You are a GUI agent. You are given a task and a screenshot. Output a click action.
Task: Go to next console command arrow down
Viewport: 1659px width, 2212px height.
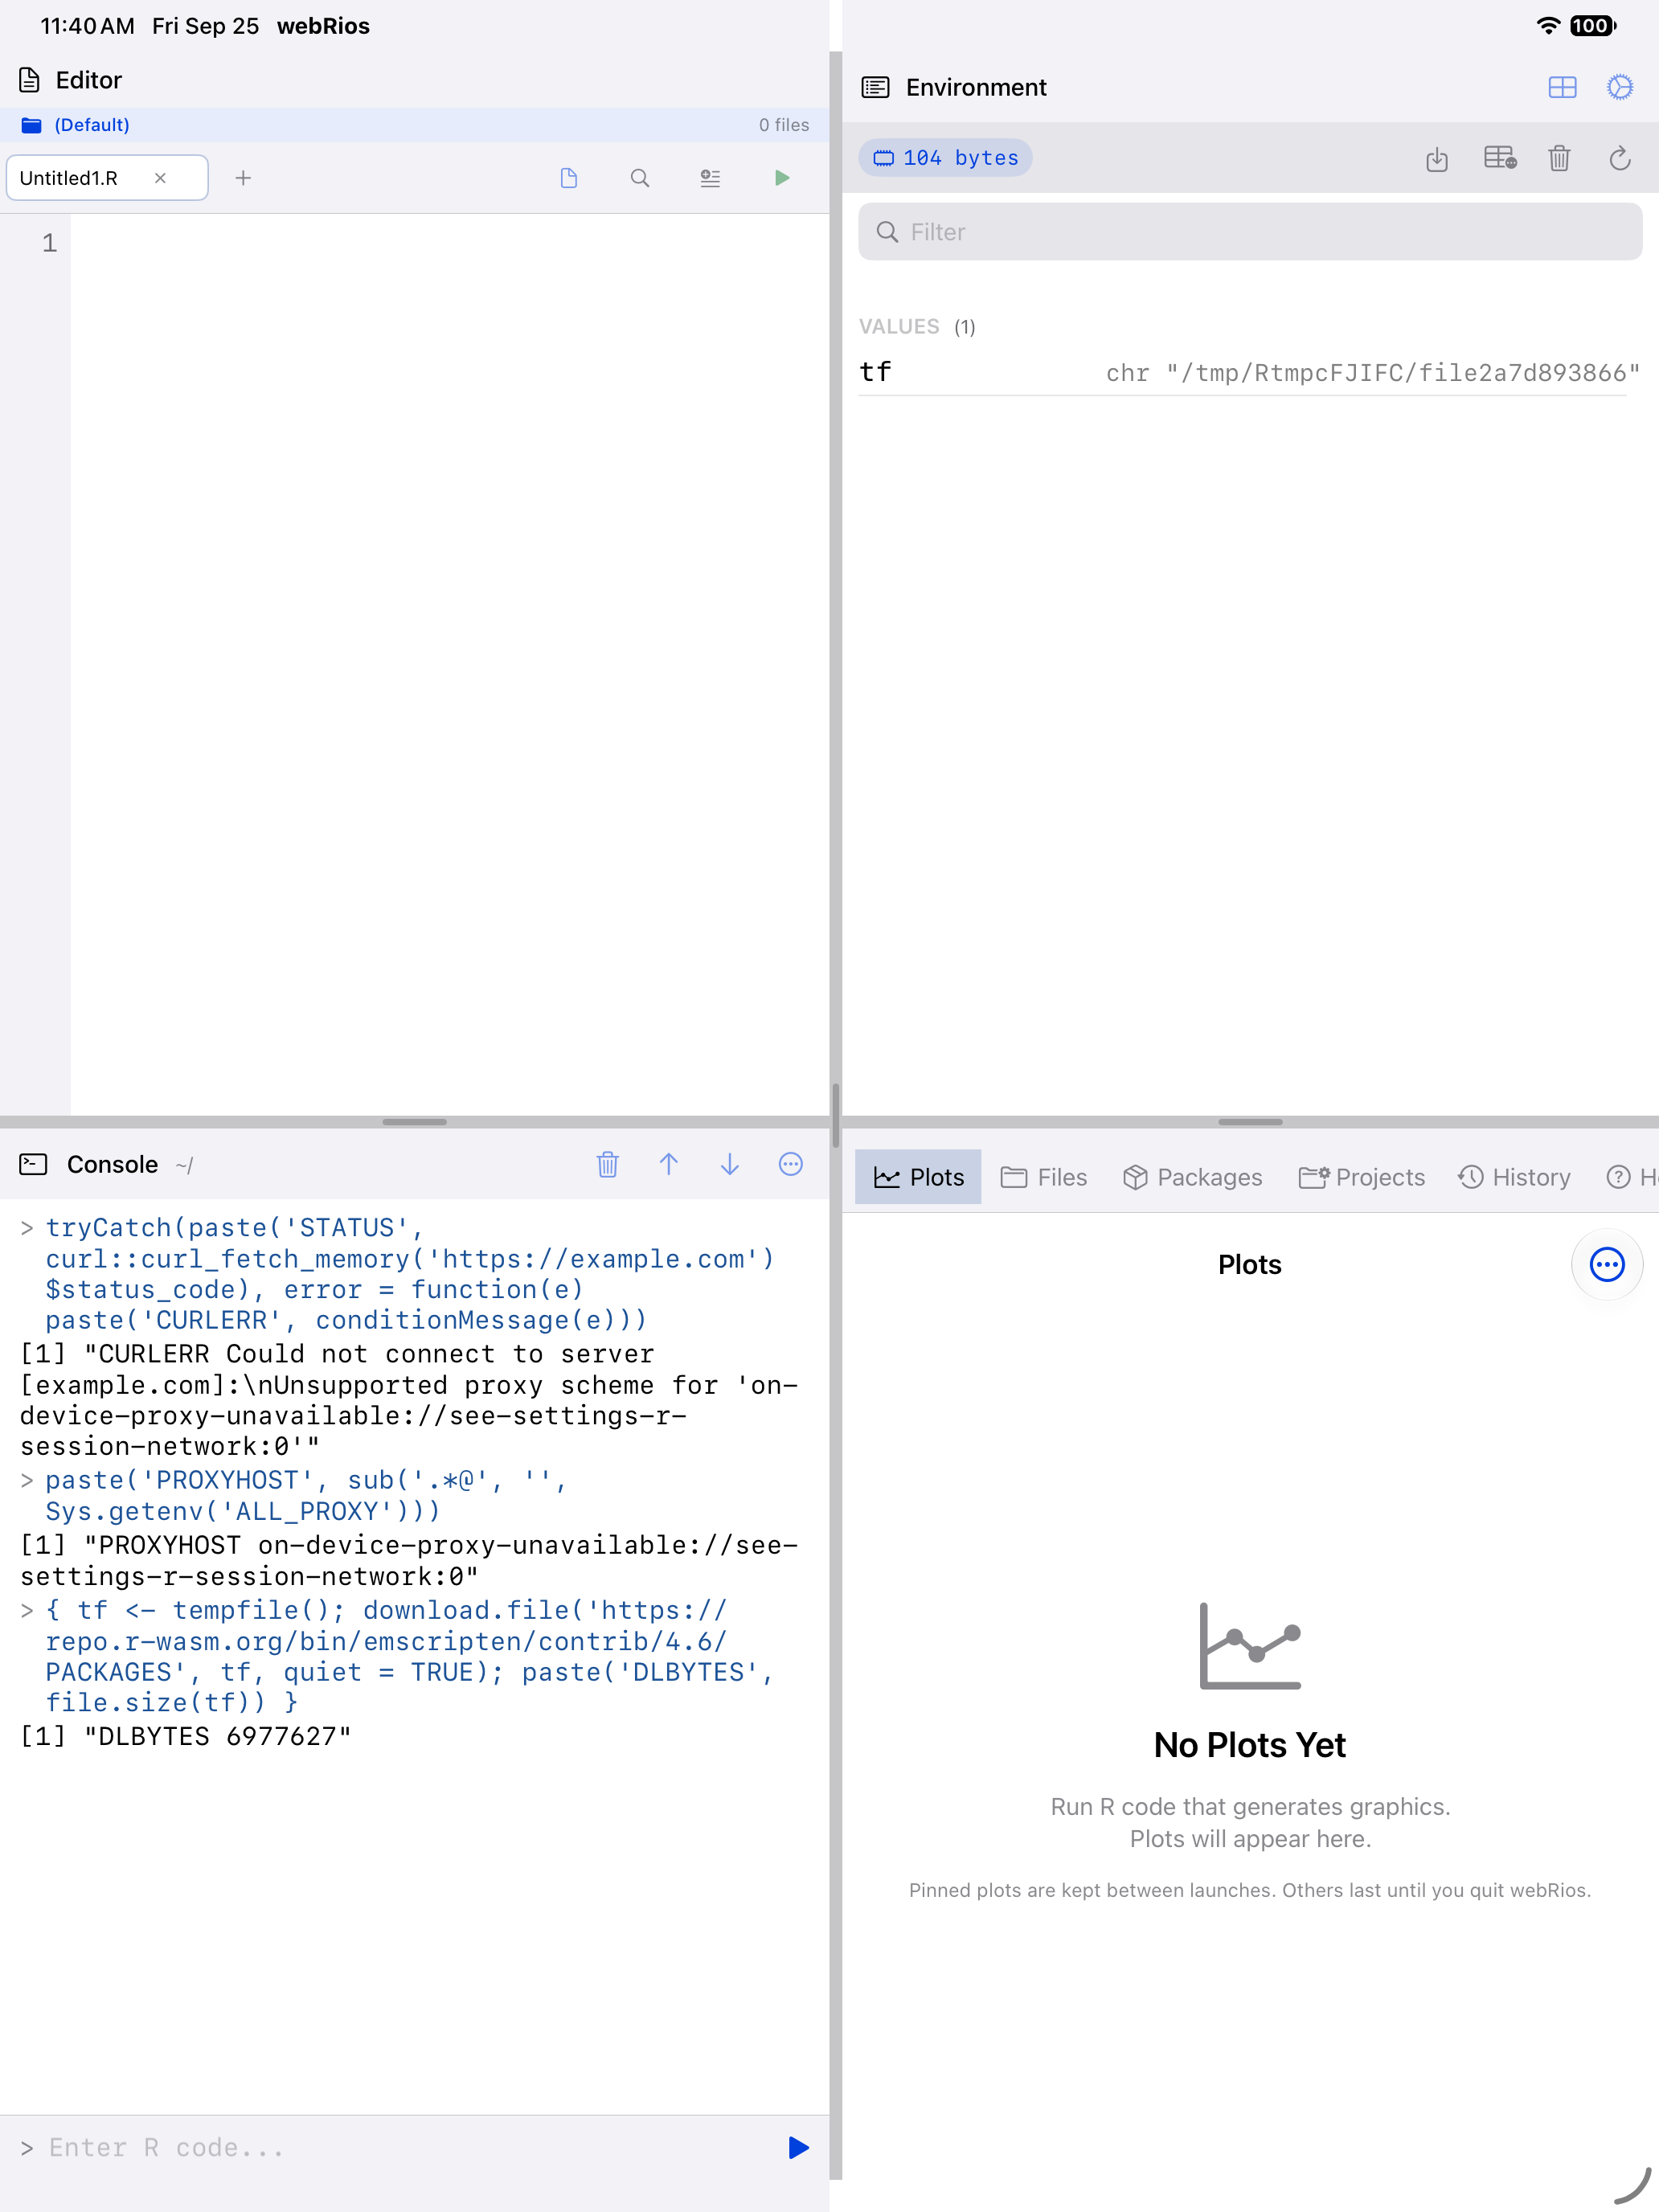[730, 1164]
